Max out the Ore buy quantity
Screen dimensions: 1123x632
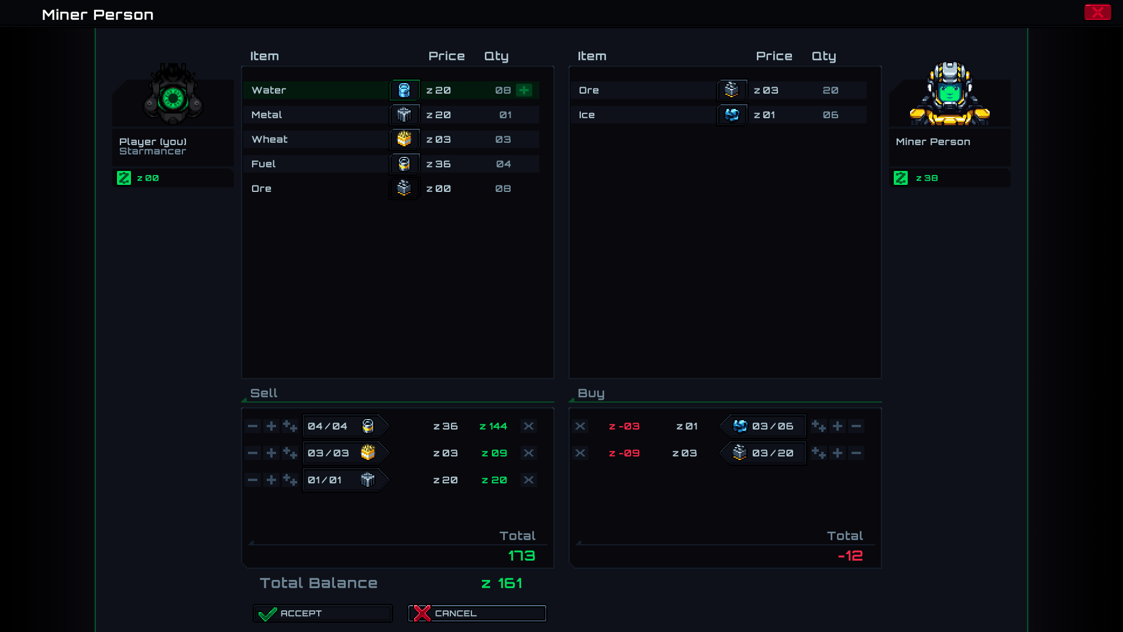[819, 452]
